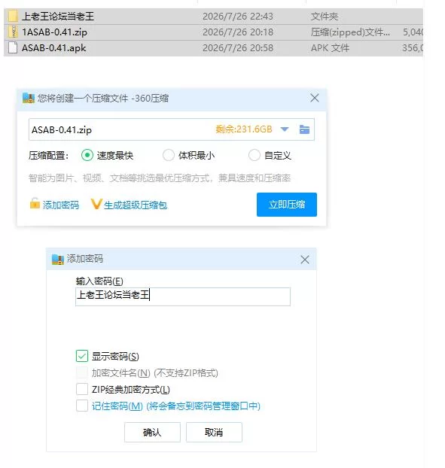Select the file row 1ASAB-0.41.zip
Screen dimensions: 445x468
(213, 32)
